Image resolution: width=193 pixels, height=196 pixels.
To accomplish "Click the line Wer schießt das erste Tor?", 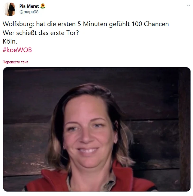I will coord(41,33).
